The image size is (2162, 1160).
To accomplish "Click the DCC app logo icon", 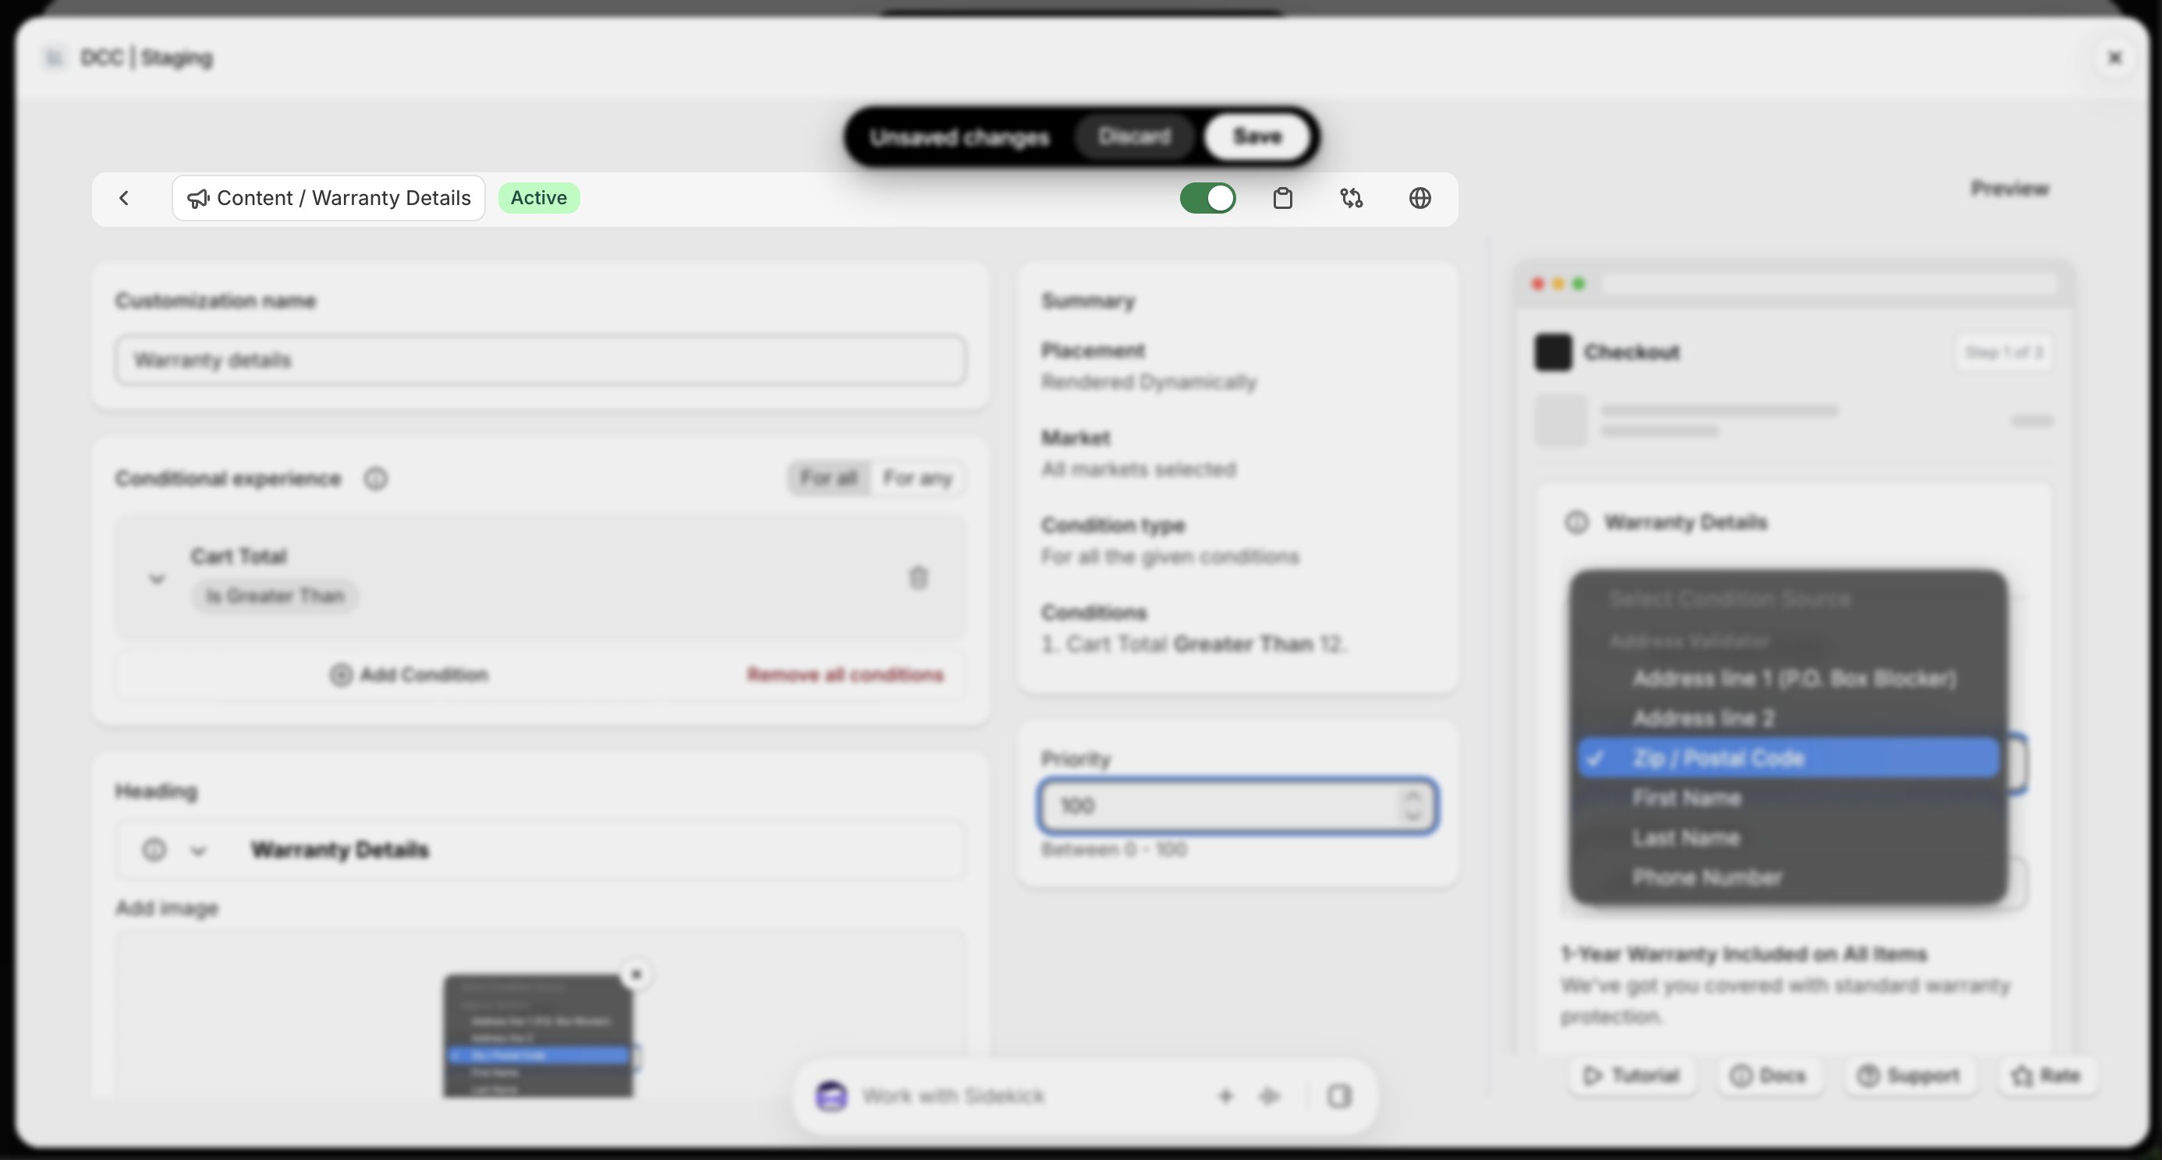I will pyautogui.click(x=54, y=58).
